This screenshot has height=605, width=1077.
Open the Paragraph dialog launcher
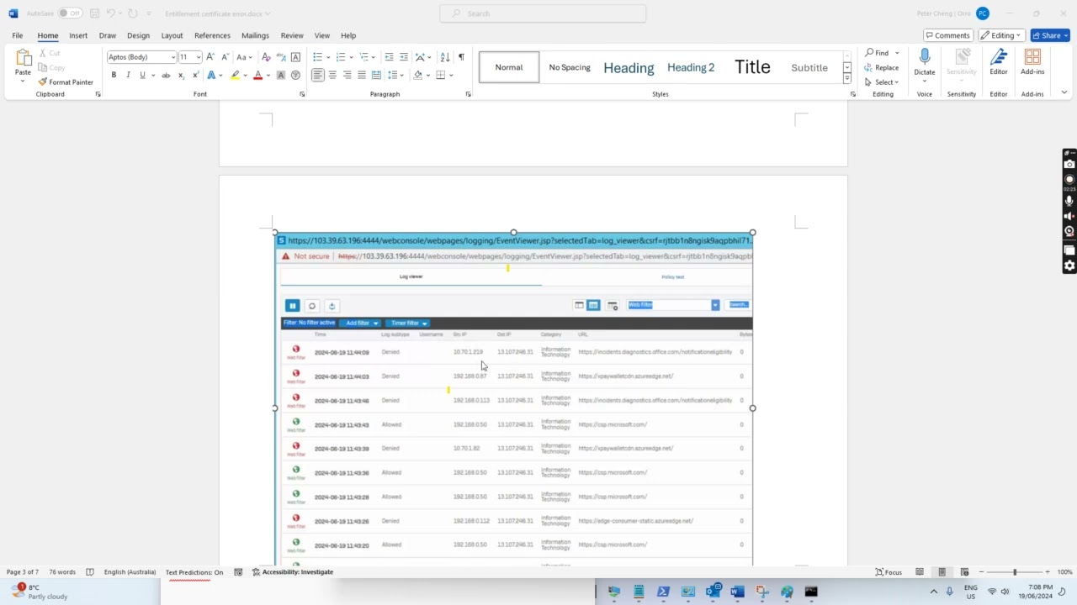point(469,94)
